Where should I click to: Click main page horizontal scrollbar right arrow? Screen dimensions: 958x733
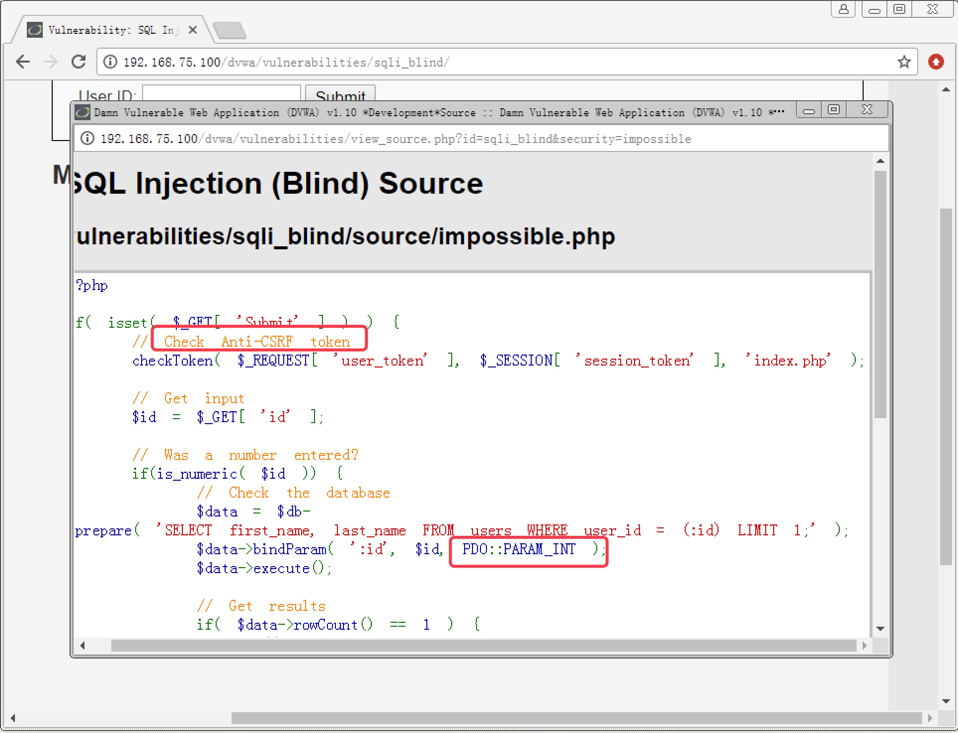(x=930, y=718)
